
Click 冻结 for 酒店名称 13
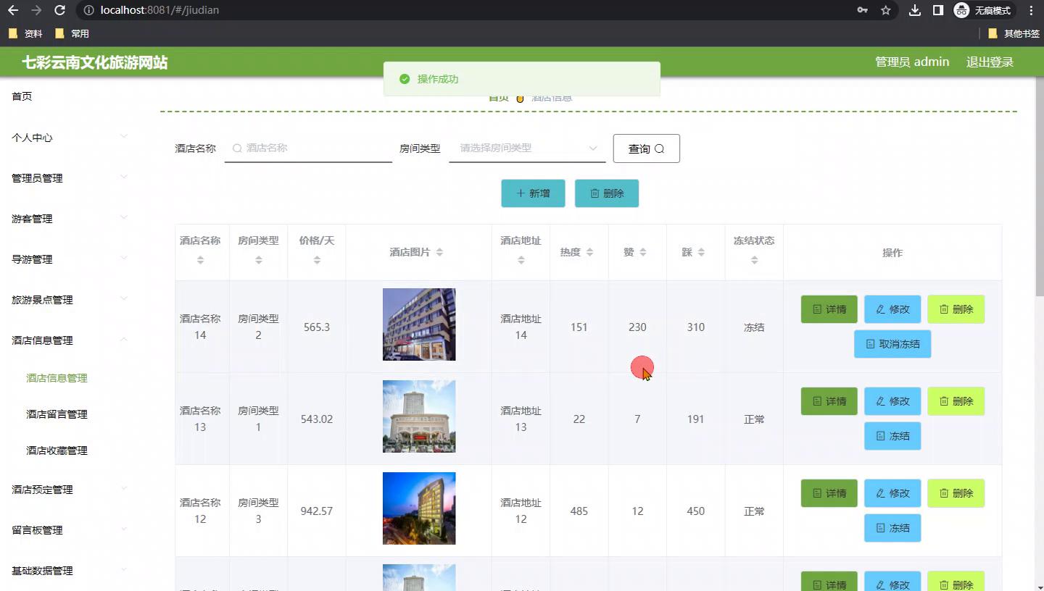(892, 436)
